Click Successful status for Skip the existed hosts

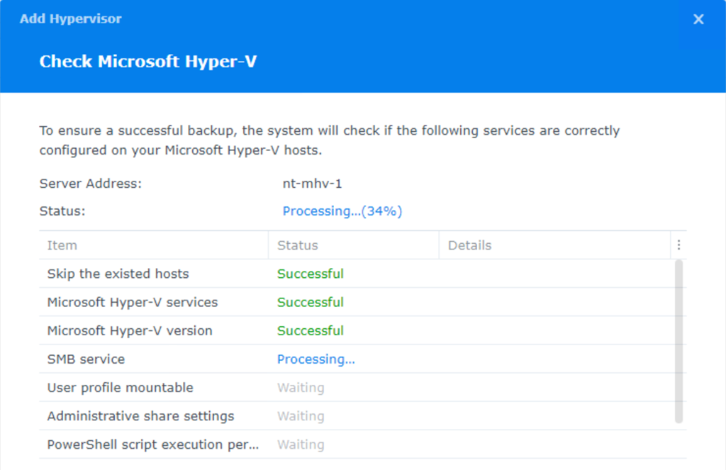pyautogui.click(x=311, y=274)
